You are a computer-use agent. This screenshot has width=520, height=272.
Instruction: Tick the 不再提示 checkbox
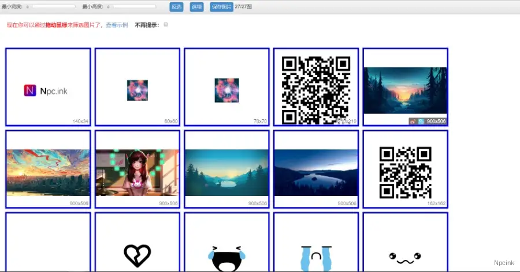pyautogui.click(x=166, y=25)
